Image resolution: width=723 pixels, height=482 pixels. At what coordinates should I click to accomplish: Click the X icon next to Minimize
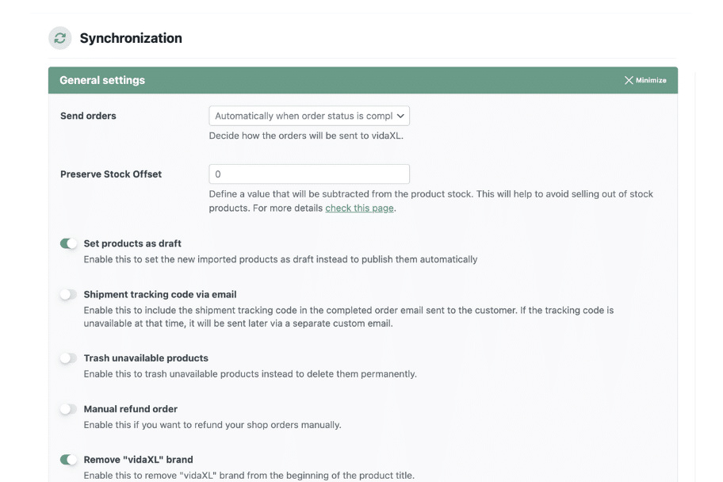tap(629, 80)
